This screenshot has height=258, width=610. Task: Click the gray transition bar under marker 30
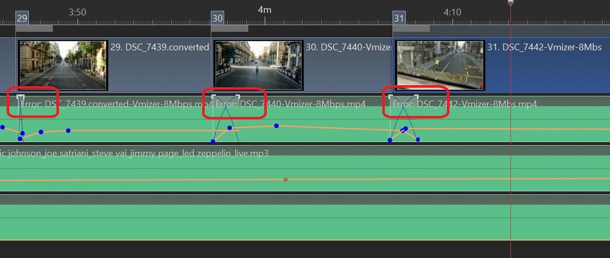coord(231,28)
